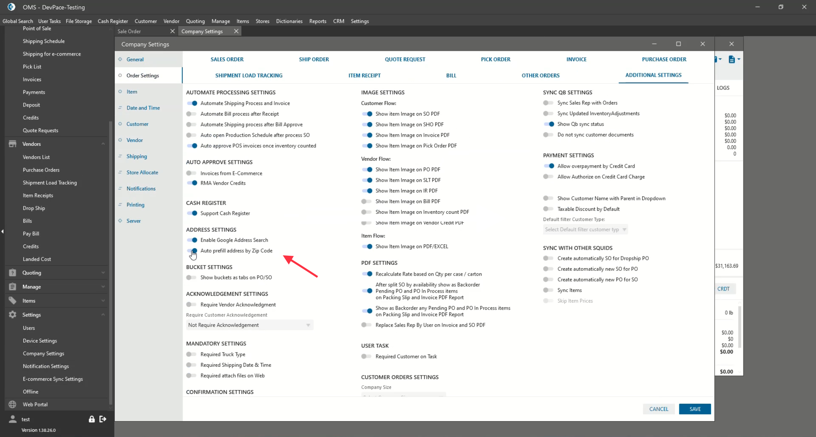Disable Auto prefill address by Zip Code
The height and width of the screenshot is (437, 816).
(192, 250)
